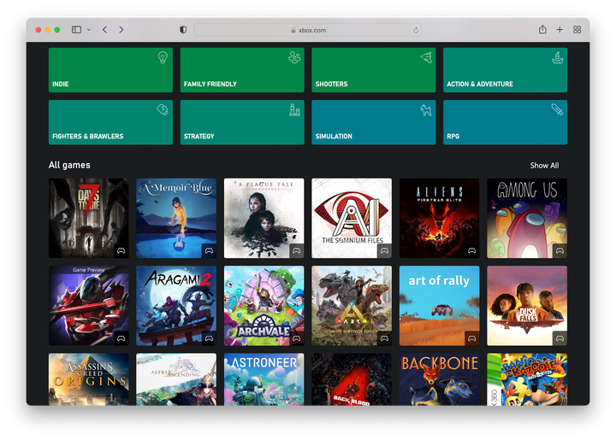Image resolution: width=616 pixels, height=440 pixels.
Task: Open Aliens Fireteam Elite game
Action: pos(439,218)
